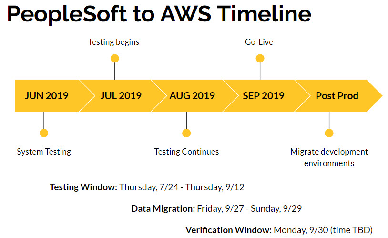The width and height of the screenshot is (388, 238).
Task: Click the yellow dot under Go-Live
Action: coord(260,59)
